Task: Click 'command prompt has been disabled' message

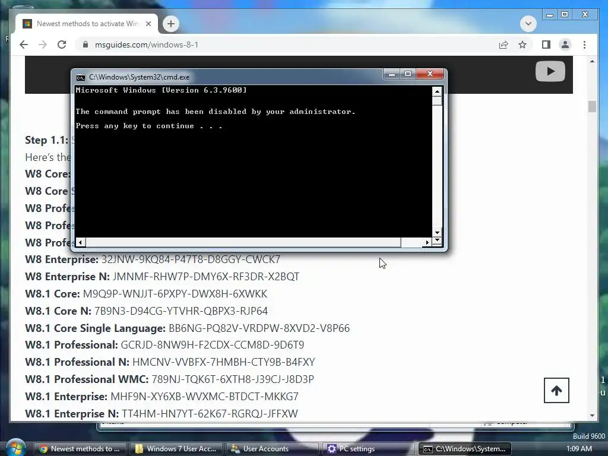Action: coord(215,112)
